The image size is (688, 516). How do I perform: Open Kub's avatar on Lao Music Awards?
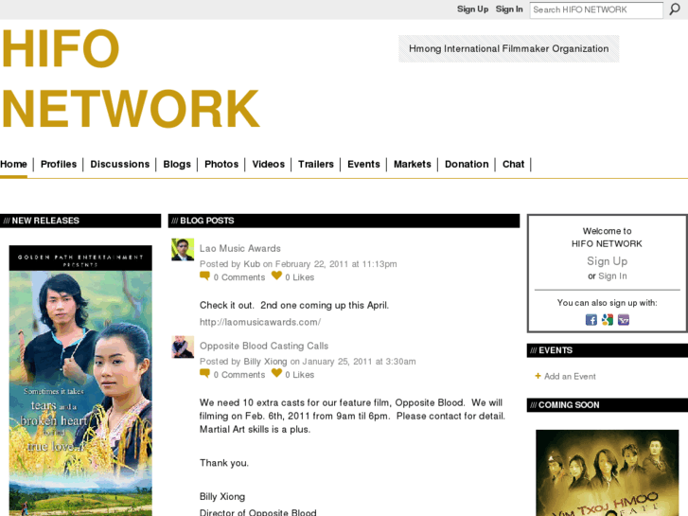[x=183, y=249]
